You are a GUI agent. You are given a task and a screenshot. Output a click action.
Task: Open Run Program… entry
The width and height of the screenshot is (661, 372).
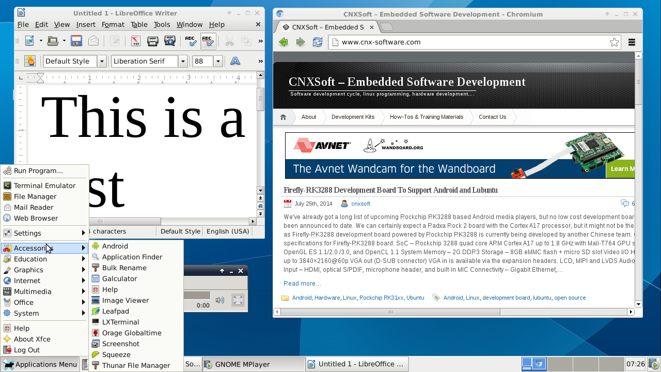click(44, 171)
